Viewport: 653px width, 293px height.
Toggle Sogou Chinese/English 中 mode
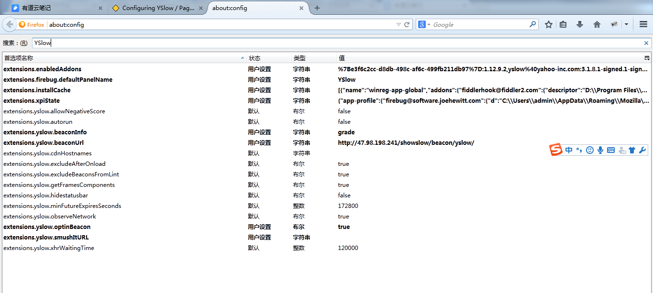pyautogui.click(x=569, y=150)
